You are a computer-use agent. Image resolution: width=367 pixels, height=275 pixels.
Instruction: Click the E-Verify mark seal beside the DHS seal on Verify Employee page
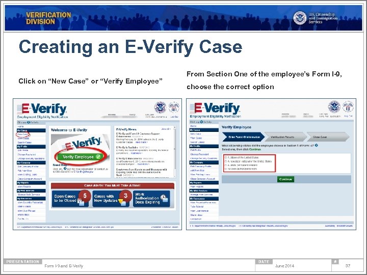pos(348,106)
